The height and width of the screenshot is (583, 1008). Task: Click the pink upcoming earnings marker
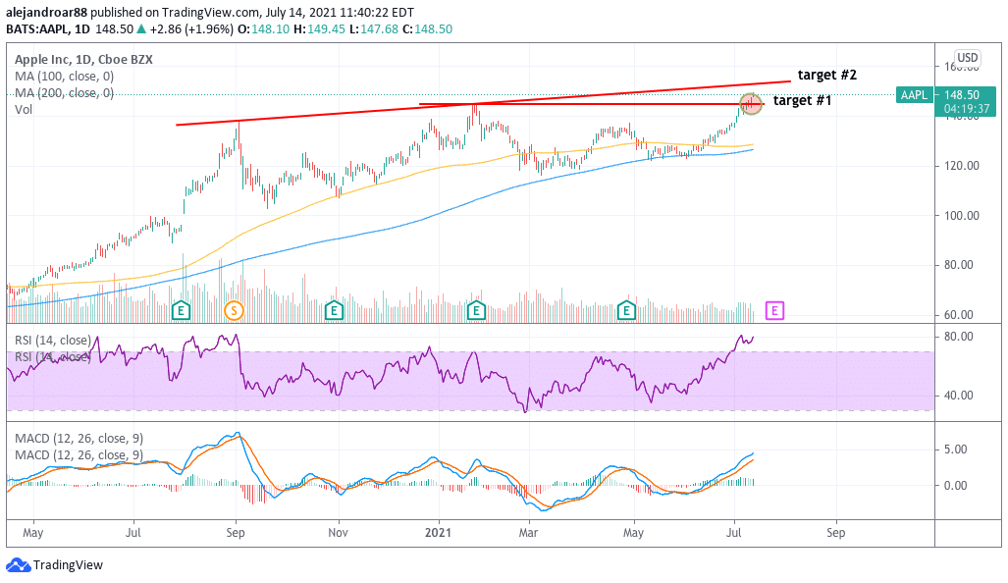point(774,311)
